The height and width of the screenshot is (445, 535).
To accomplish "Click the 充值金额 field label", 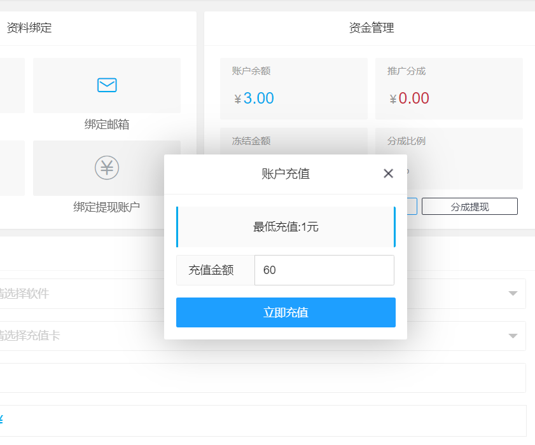I will [x=211, y=270].
